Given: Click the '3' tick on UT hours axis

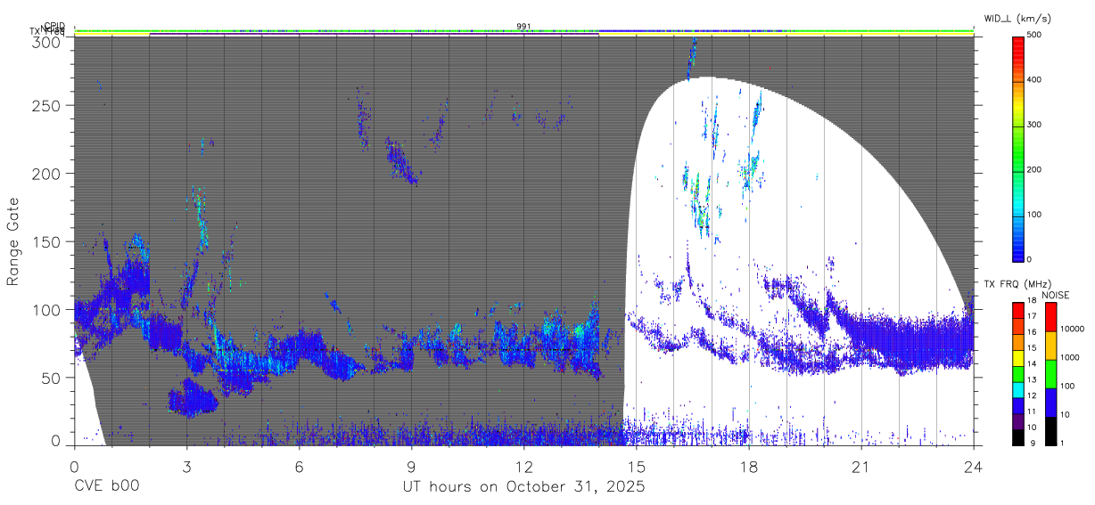Looking at the screenshot, I should [x=186, y=466].
